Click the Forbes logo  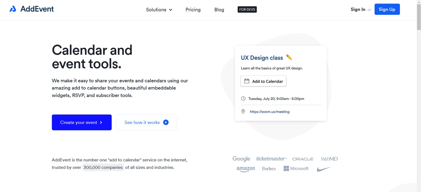click(269, 169)
